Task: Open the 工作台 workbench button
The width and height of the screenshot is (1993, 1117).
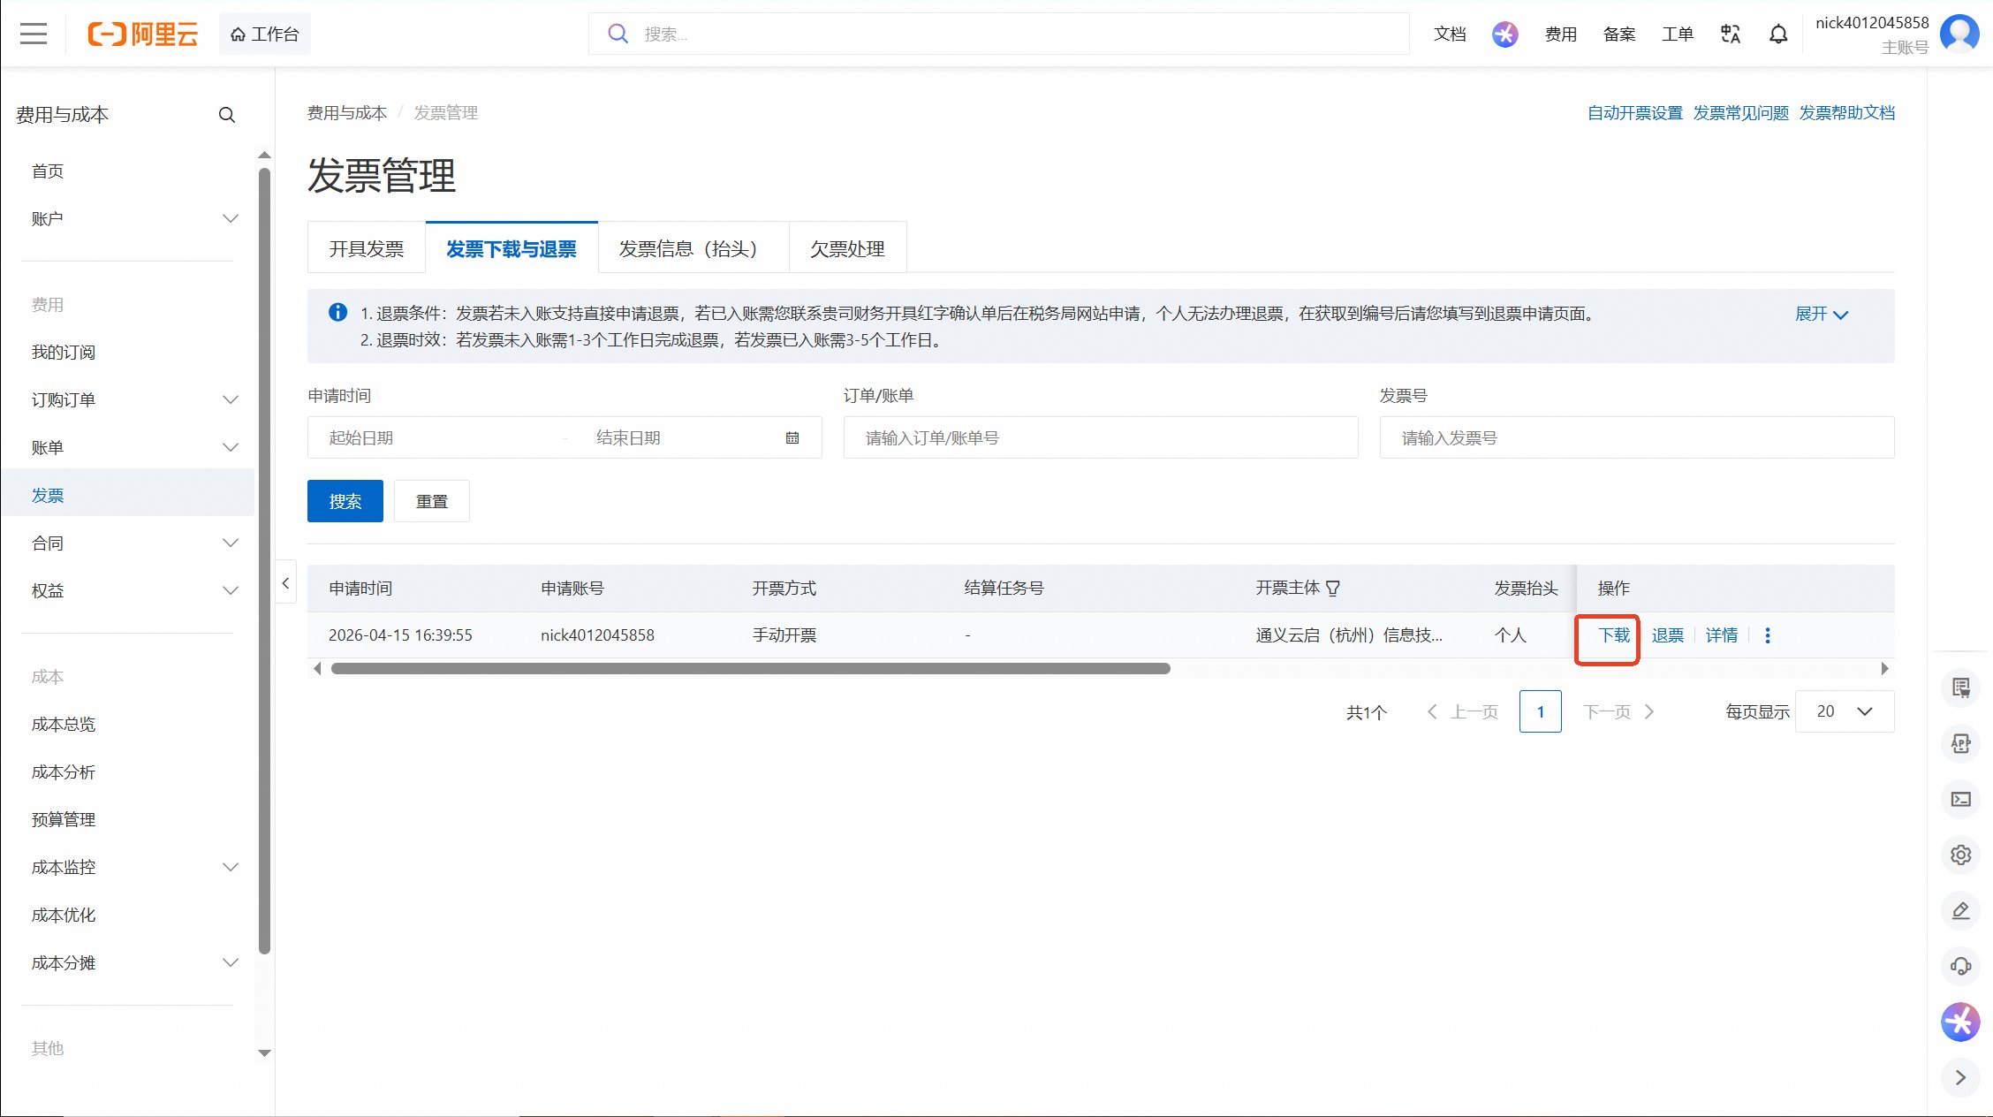Action: (x=265, y=34)
